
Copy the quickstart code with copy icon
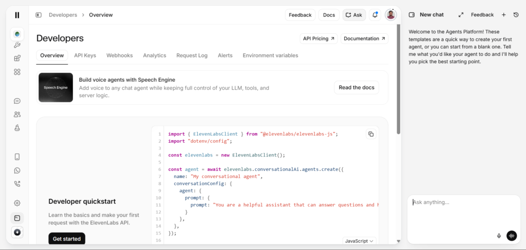coord(371,134)
